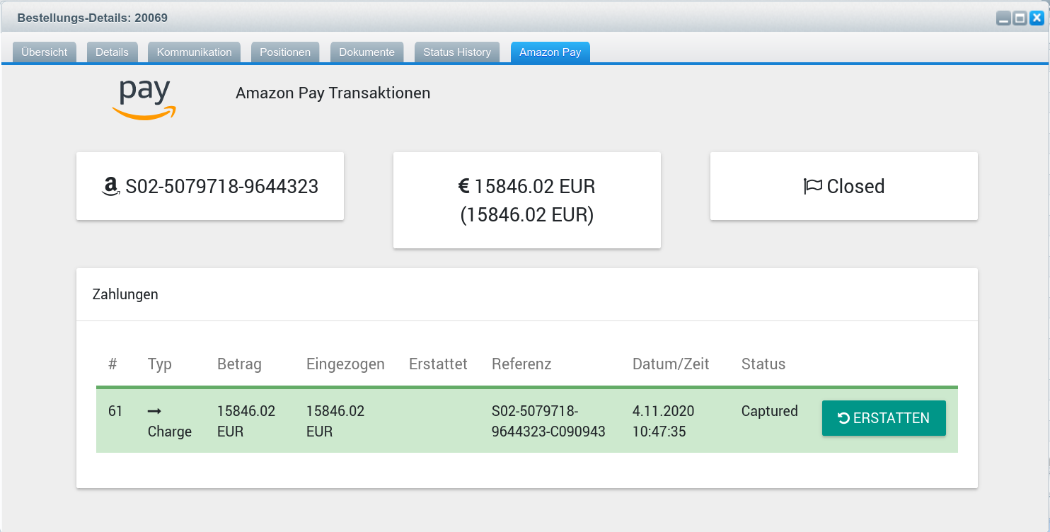Open the Status History tab

[x=457, y=52]
